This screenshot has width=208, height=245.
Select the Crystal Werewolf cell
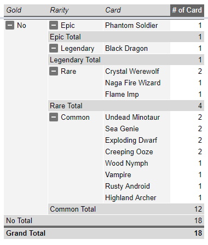pyautogui.click(x=137, y=71)
